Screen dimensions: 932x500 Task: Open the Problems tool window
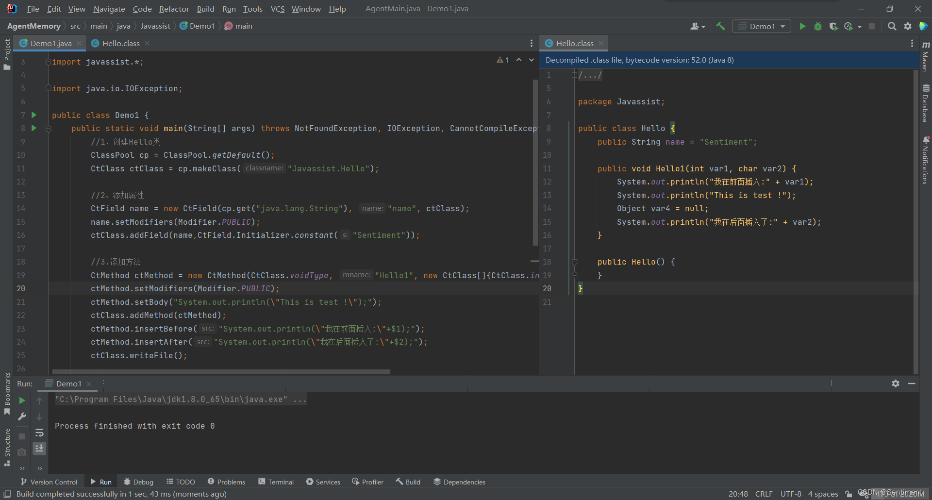coord(226,482)
